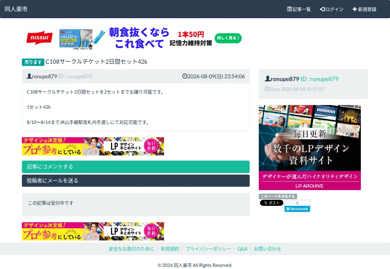Click the sidebar profile user icon
The image size is (390, 269).
click(268, 79)
